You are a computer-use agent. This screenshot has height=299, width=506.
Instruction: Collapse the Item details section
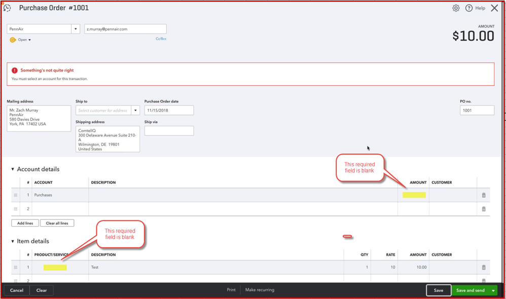pyautogui.click(x=13, y=241)
